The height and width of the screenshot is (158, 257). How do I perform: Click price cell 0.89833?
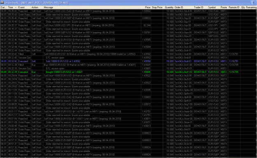[x=146, y=18]
